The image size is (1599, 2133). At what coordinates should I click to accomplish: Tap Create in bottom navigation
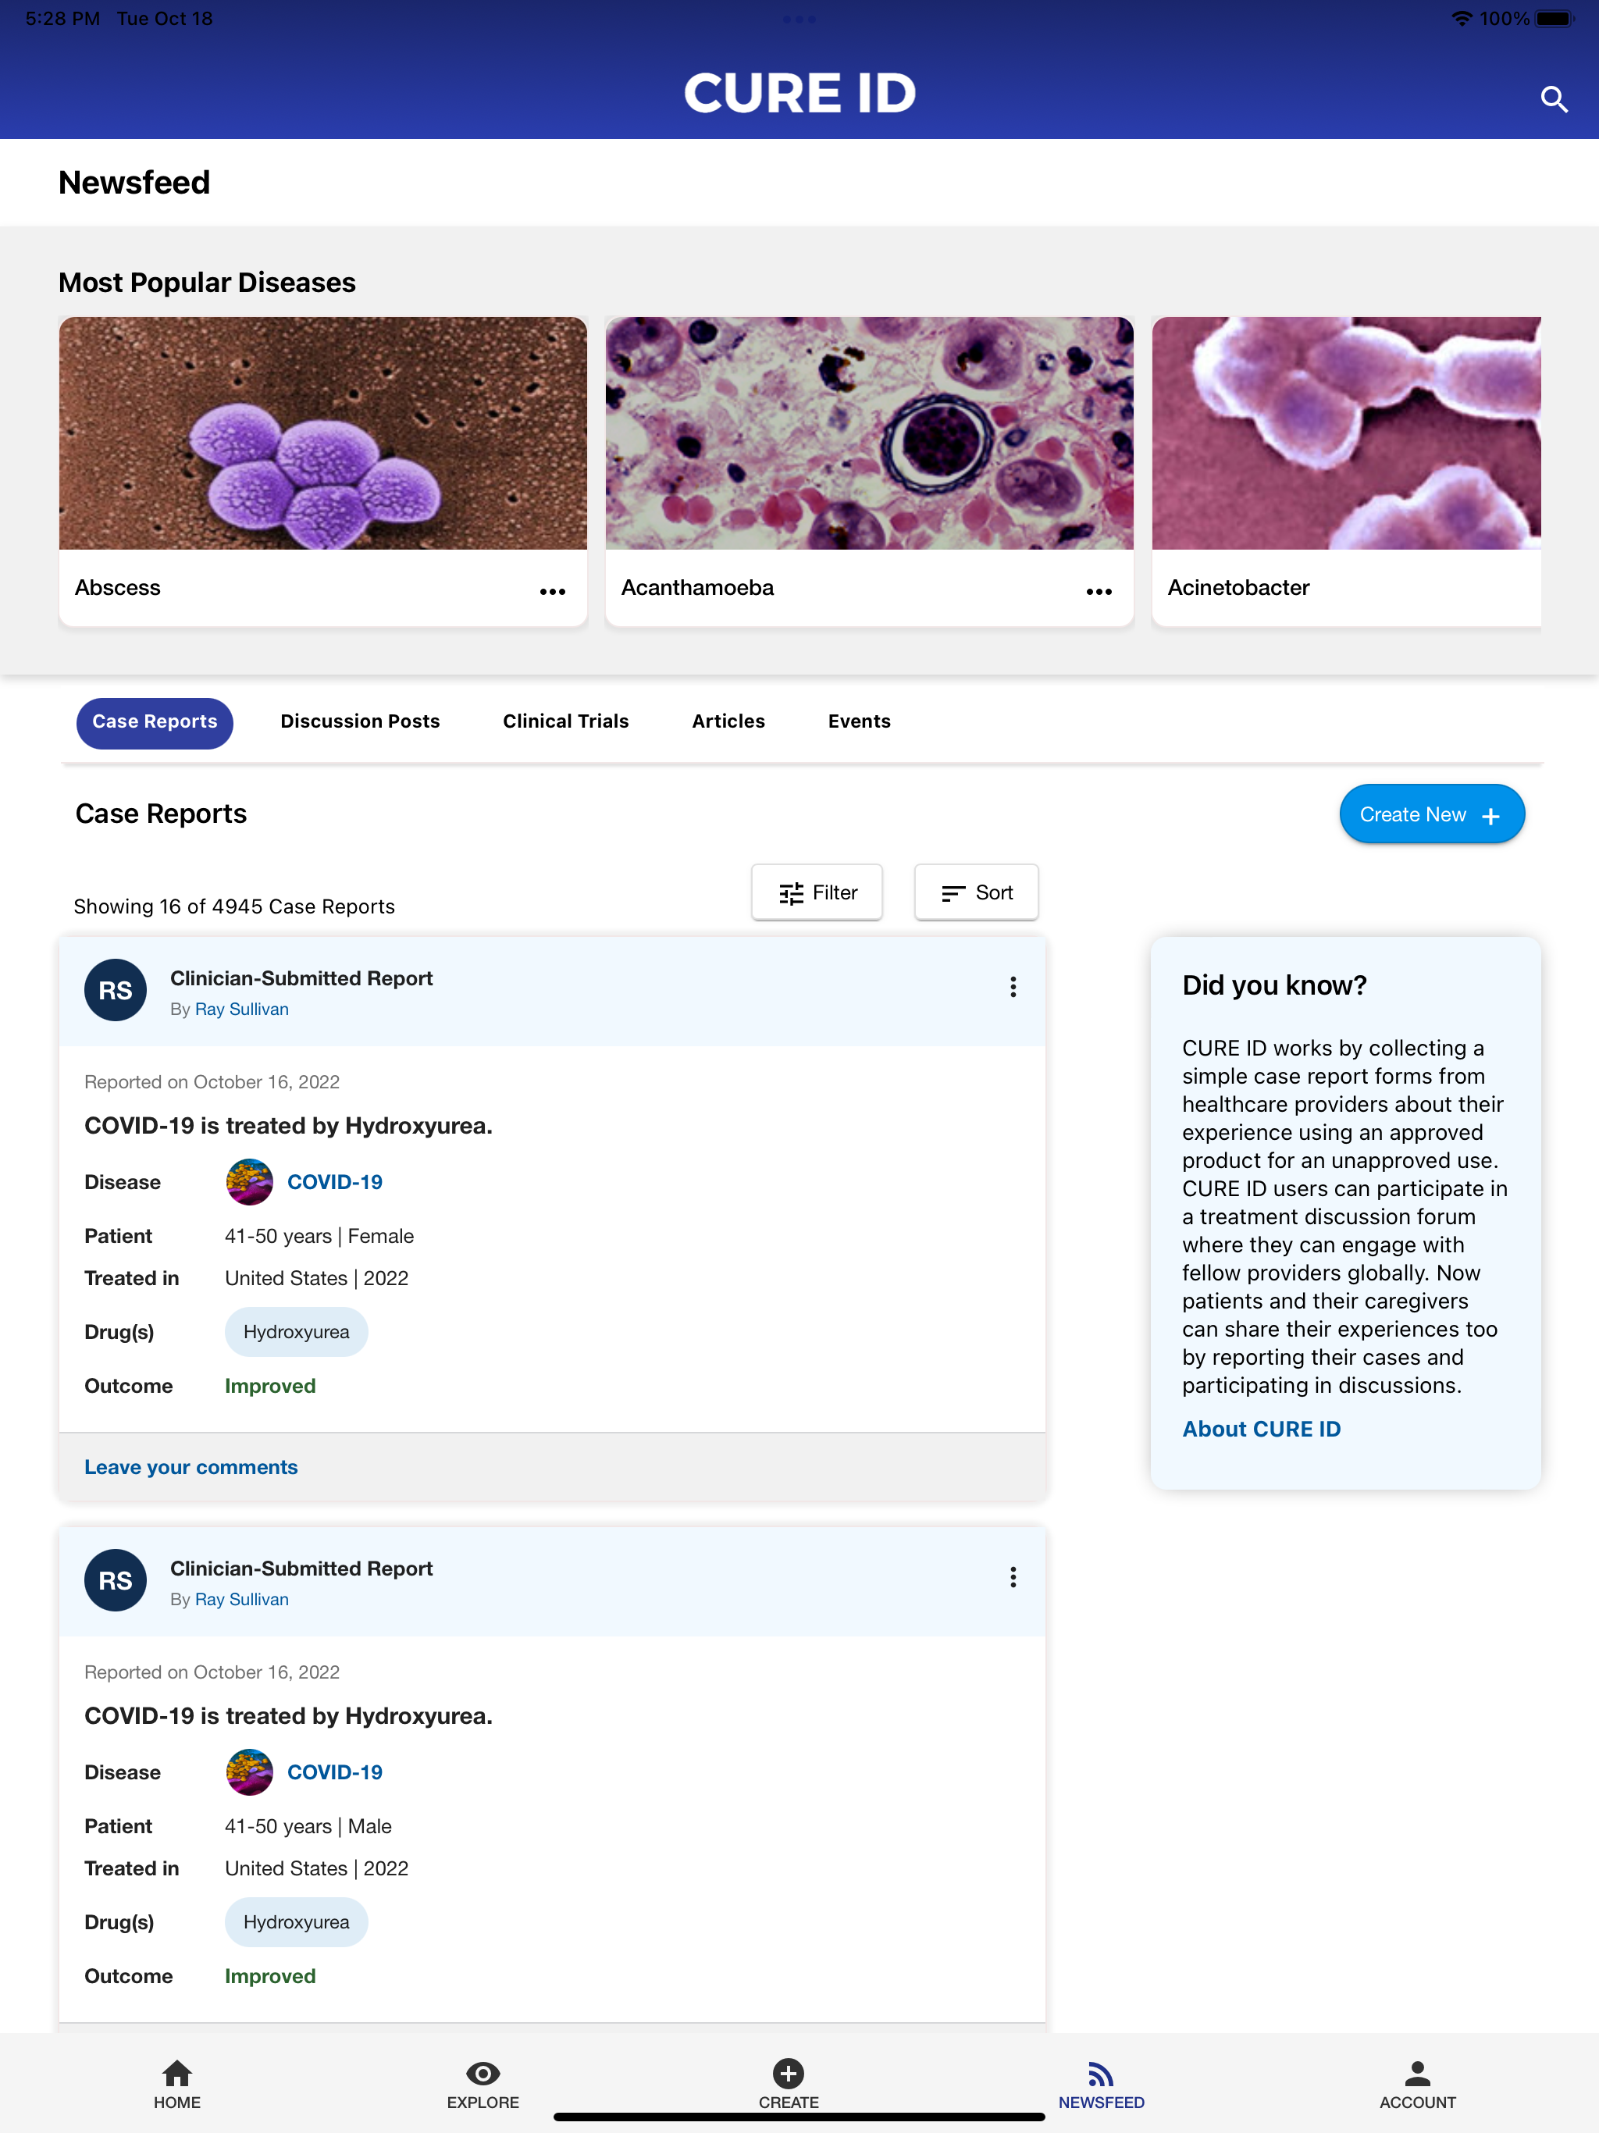point(789,2085)
